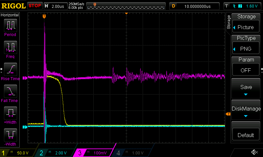Screen dimensions: 263x157
Task: Open the DiskManage menu
Action: [246, 110]
